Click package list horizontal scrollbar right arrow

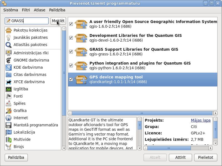[216, 113]
